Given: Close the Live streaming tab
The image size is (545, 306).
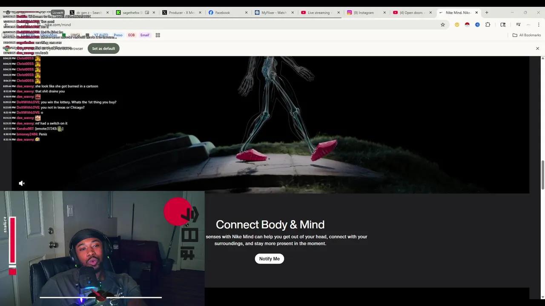Looking at the screenshot, I should 338,13.
